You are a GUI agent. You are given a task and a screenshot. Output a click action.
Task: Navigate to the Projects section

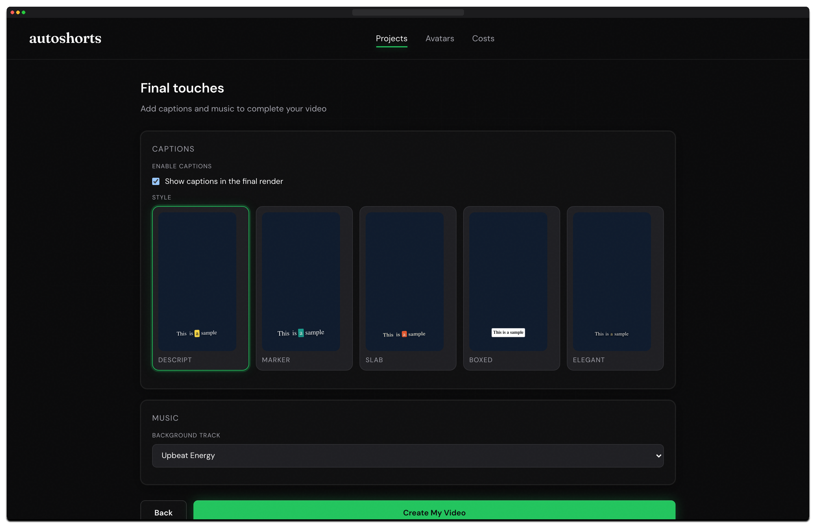[x=392, y=38]
